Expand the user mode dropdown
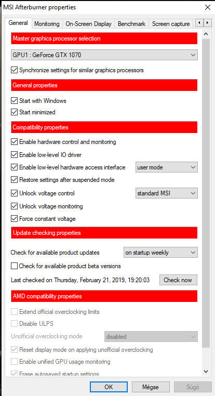The image size is (215, 396). [x=167, y=167]
